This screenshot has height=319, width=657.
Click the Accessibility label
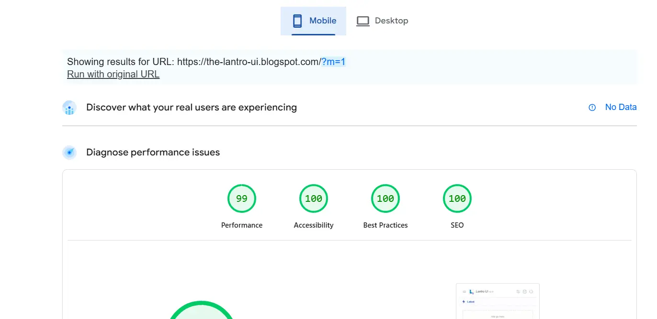pyautogui.click(x=314, y=225)
